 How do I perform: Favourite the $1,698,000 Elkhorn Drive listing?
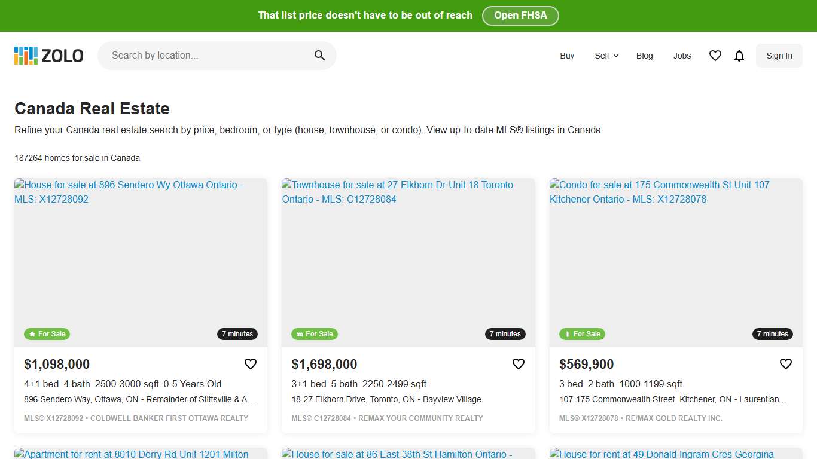point(519,364)
